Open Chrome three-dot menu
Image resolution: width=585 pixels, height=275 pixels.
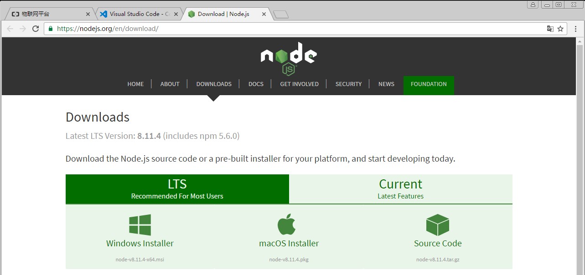click(x=575, y=29)
